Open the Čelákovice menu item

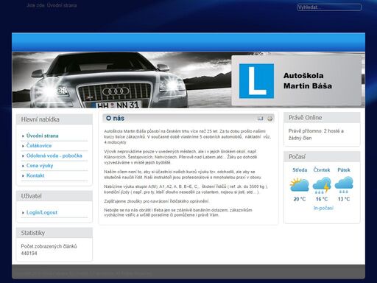[39, 145]
